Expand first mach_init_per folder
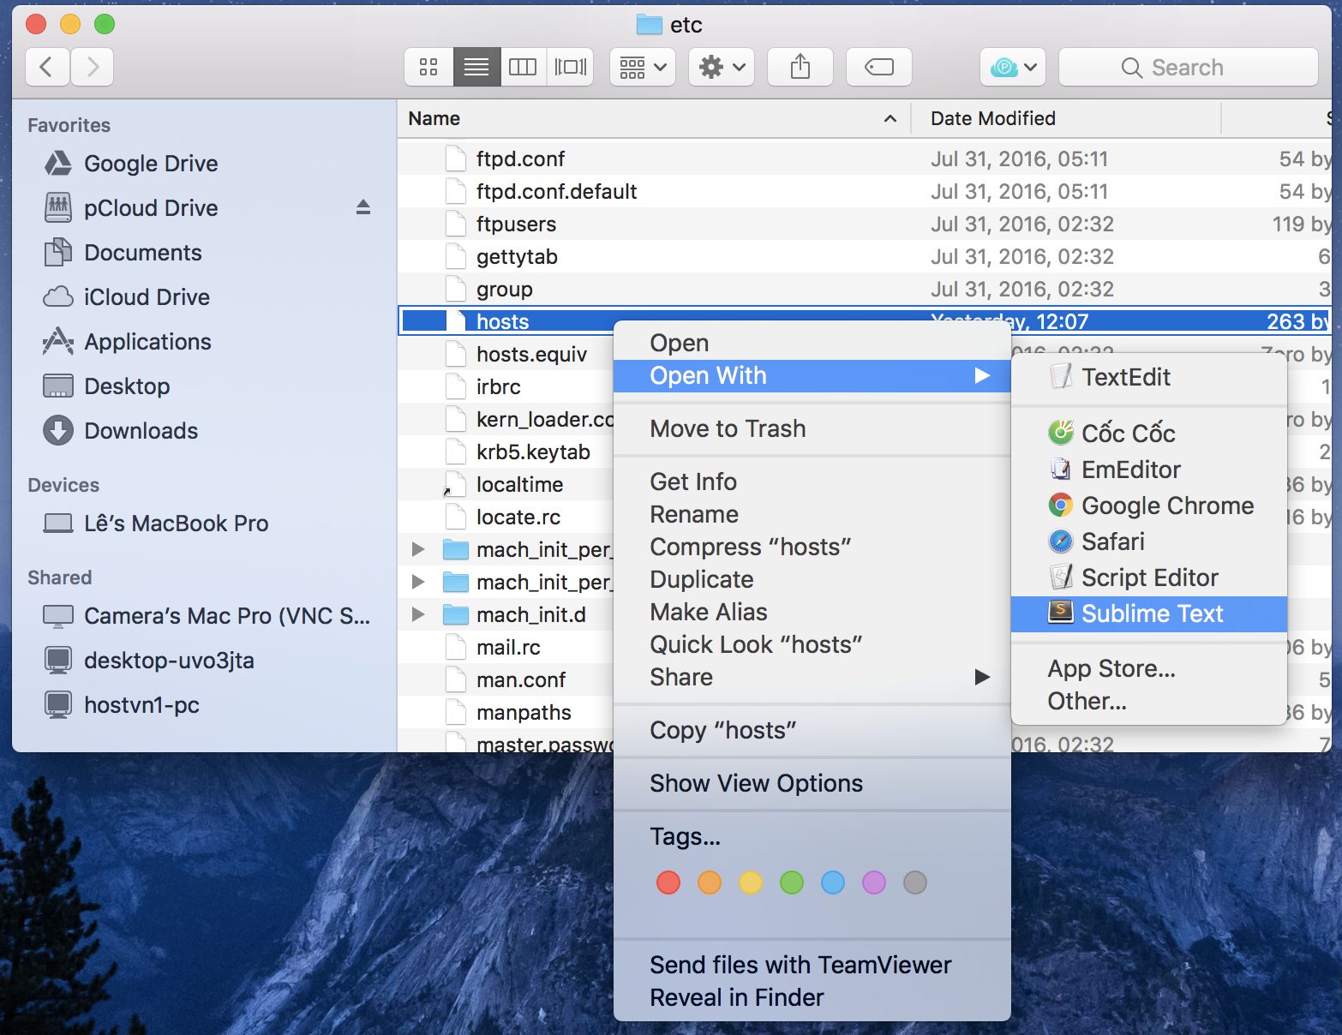 (418, 549)
